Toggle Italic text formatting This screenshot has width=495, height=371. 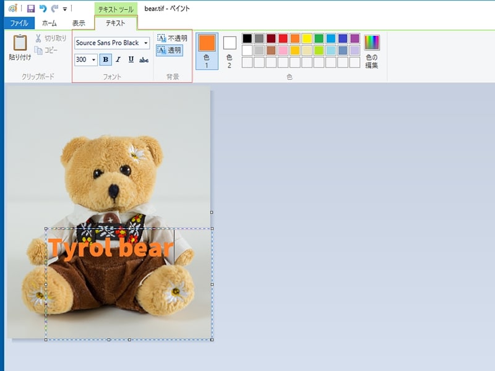118,60
